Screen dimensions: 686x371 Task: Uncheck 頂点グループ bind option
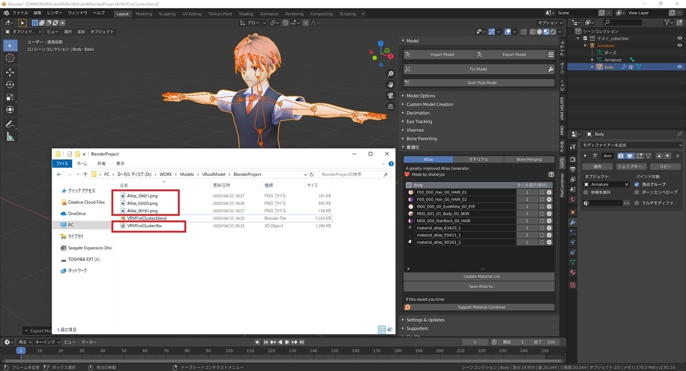pyautogui.click(x=637, y=184)
